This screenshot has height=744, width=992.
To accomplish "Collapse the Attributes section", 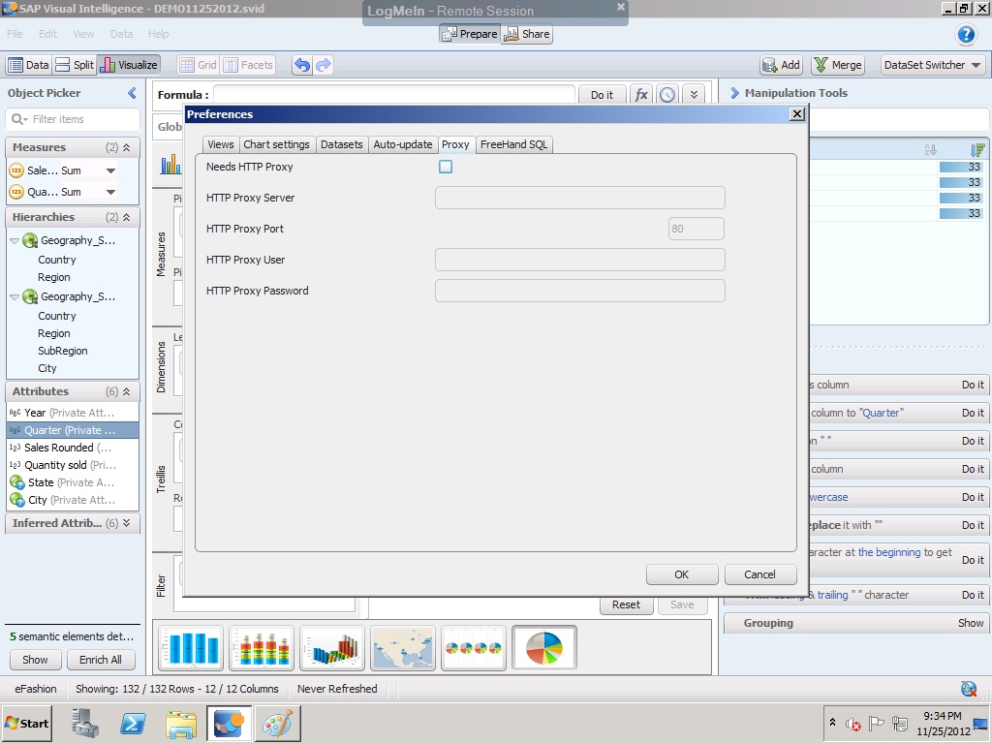I will pyautogui.click(x=127, y=391).
